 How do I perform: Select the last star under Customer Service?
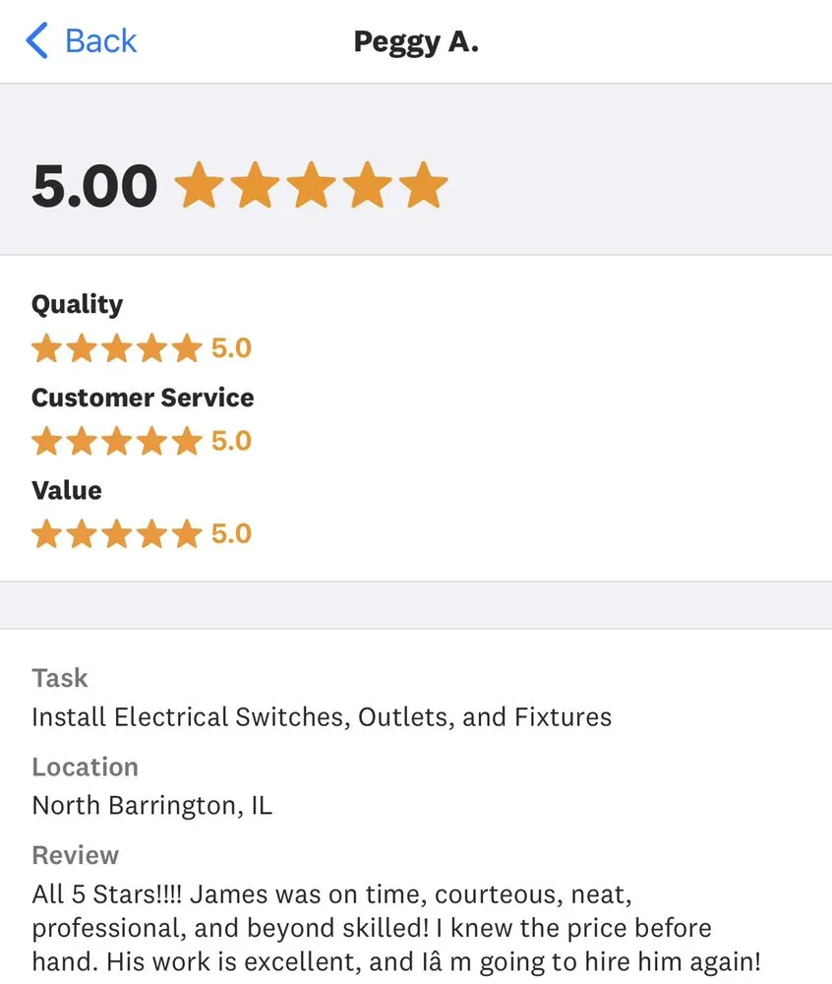coord(187,441)
